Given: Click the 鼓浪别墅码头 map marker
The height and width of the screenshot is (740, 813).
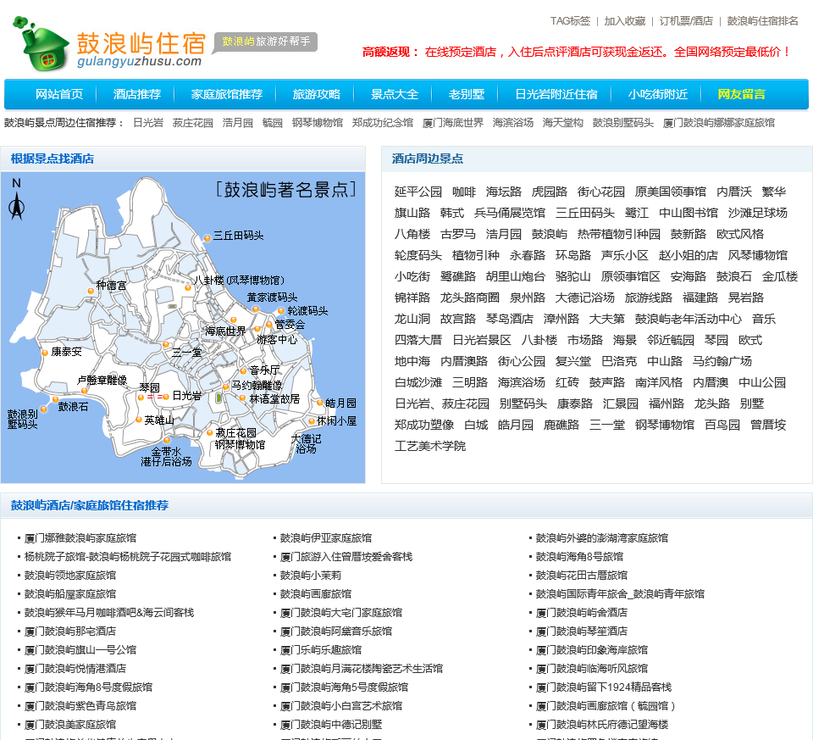Looking at the screenshot, I should (x=44, y=409).
